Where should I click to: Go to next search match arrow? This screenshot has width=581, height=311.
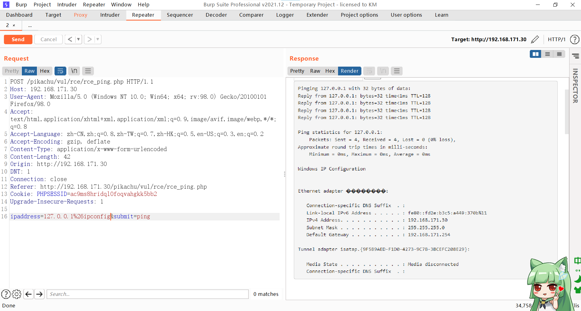point(39,294)
